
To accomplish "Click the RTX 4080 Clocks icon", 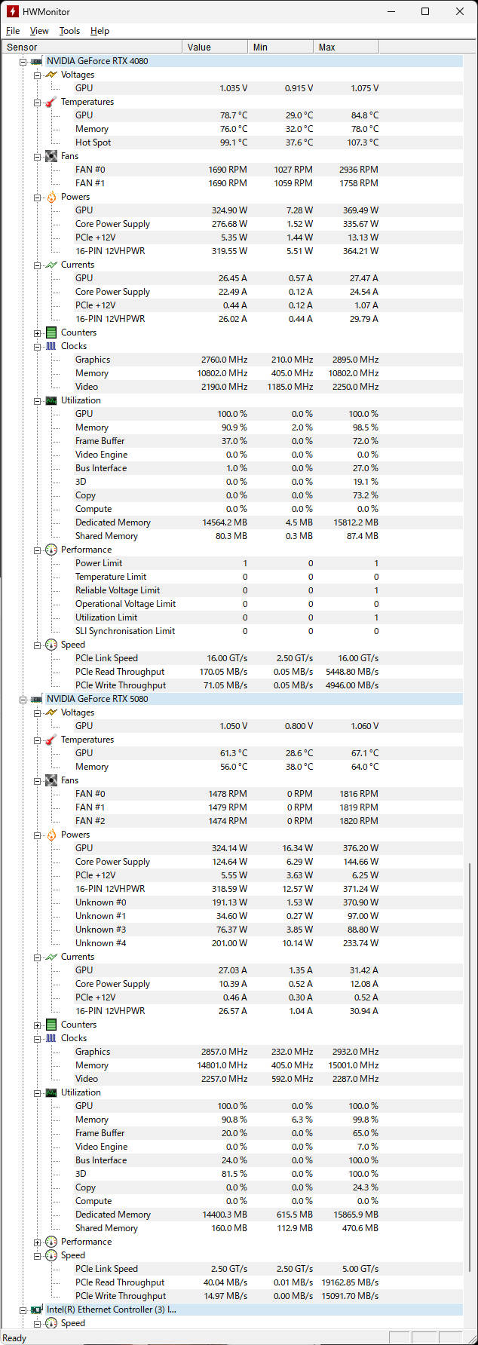I will 51,346.
